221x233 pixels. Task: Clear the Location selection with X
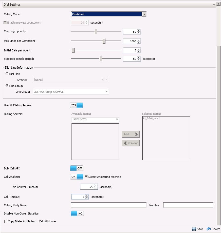[x=103, y=80]
